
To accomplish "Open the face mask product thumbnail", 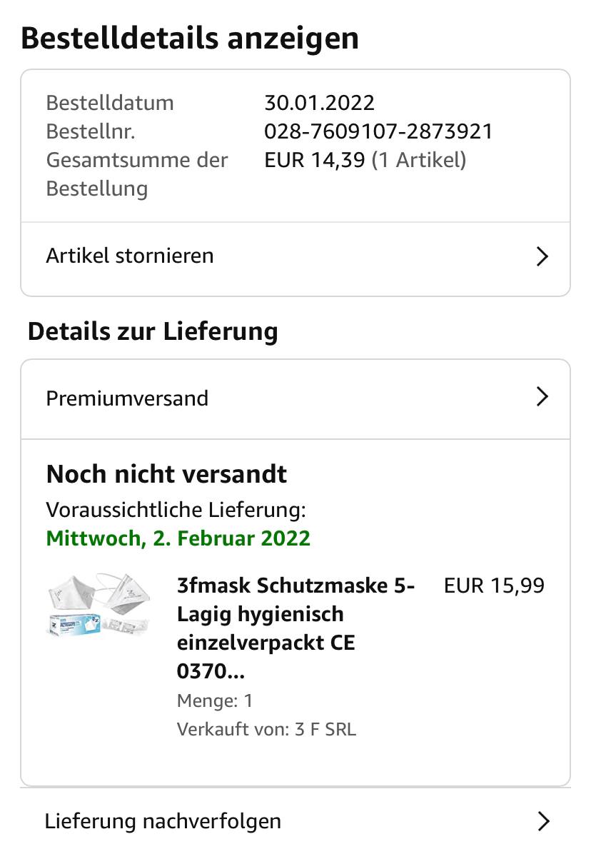I will (98, 606).
